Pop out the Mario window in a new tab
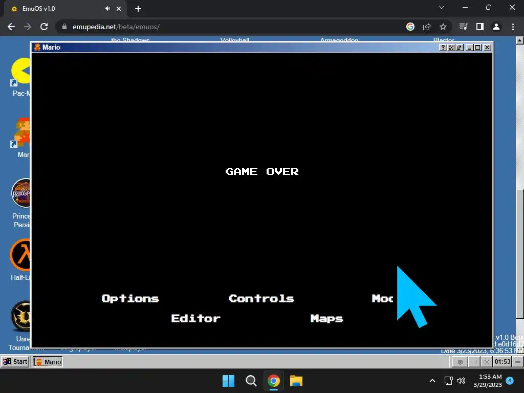Image resolution: width=524 pixels, height=393 pixels. [x=459, y=48]
